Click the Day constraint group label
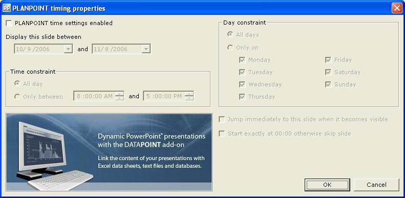This screenshot has height=198, width=405. 244,23
